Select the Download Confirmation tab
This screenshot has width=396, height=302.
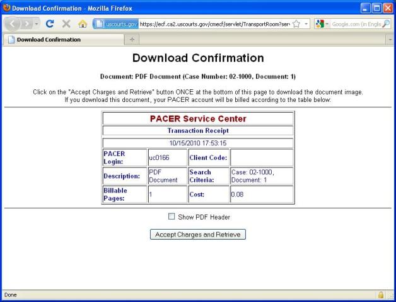click(64, 40)
